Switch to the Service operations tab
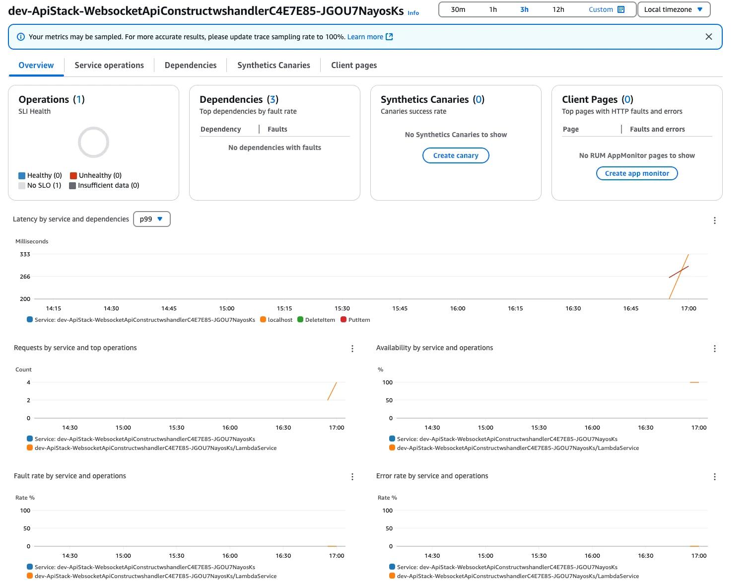This screenshot has width=756, height=587. pyautogui.click(x=109, y=65)
